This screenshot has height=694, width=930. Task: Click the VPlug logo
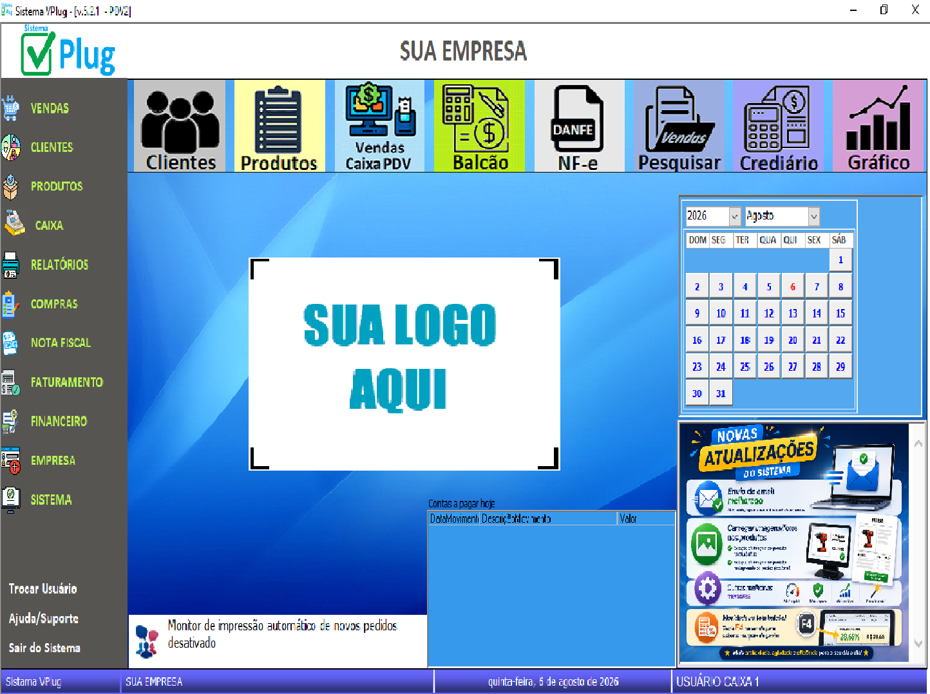[x=68, y=51]
